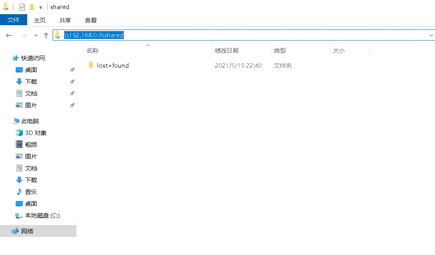The image size is (435, 255).
Task: Unpin 图片 from Quick Access
Action: tap(72, 105)
